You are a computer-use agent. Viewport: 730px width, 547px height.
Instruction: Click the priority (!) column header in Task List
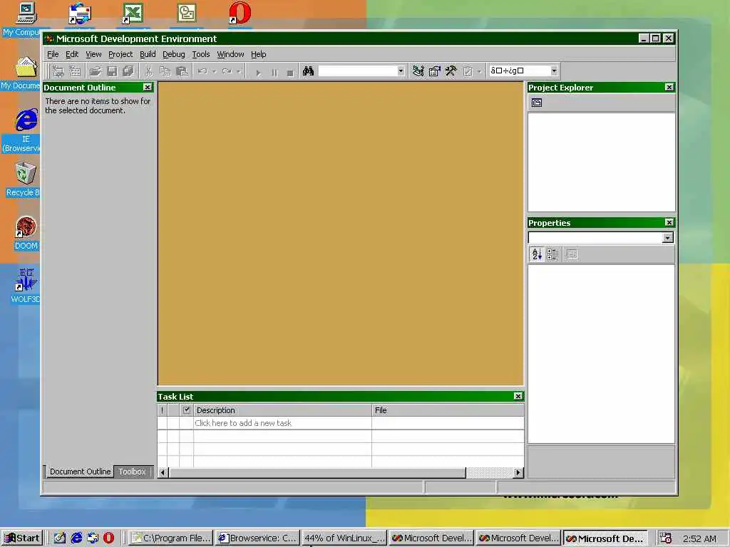pos(163,410)
